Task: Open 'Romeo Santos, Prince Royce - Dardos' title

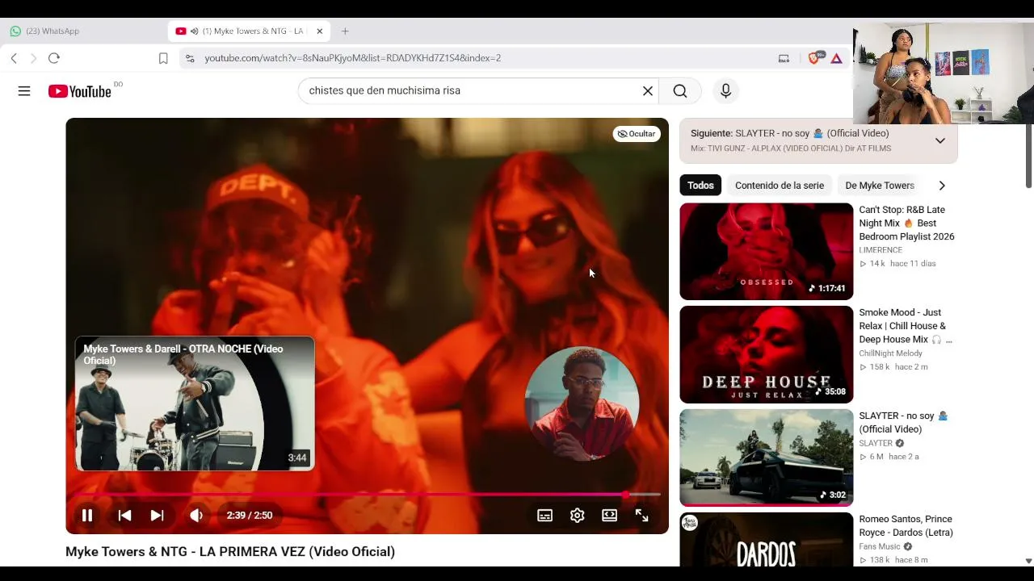Action: click(x=906, y=526)
